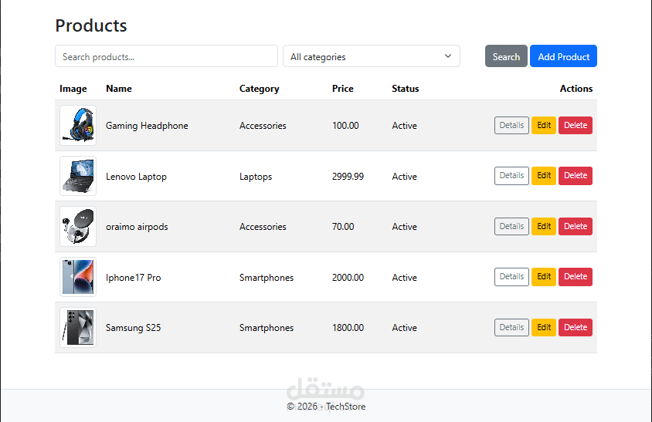Edit the Lenovo Laptop product

click(x=544, y=176)
